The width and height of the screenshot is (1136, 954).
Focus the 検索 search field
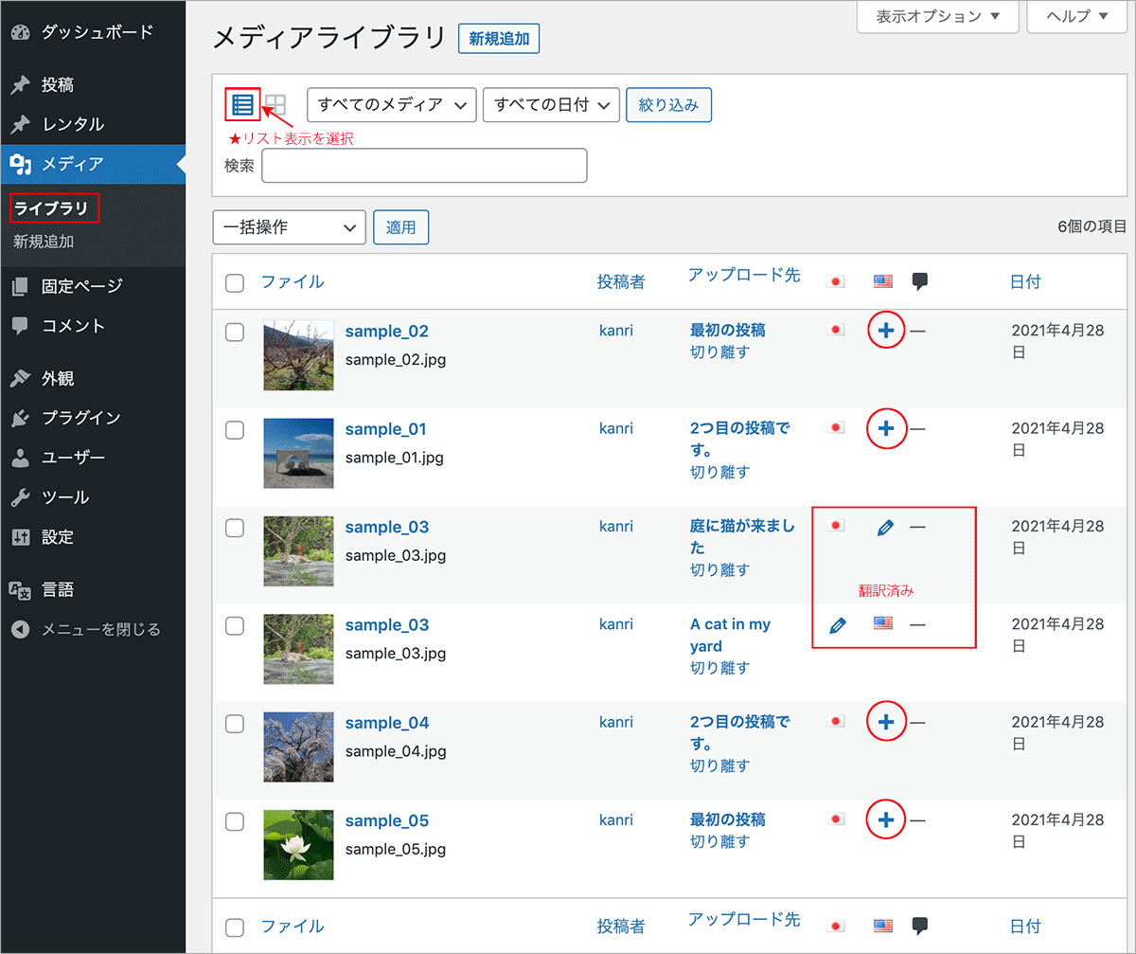click(424, 165)
